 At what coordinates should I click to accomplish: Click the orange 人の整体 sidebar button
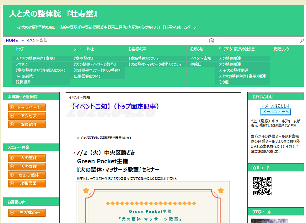pos(27,158)
